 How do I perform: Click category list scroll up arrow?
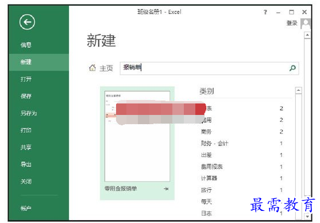[299, 90]
